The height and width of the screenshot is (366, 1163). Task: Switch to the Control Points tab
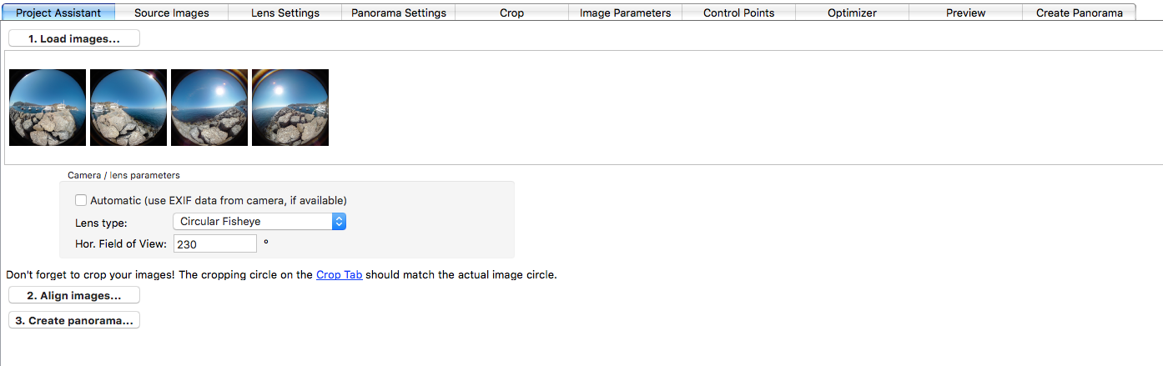pyautogui.click(x=739, y=13)
